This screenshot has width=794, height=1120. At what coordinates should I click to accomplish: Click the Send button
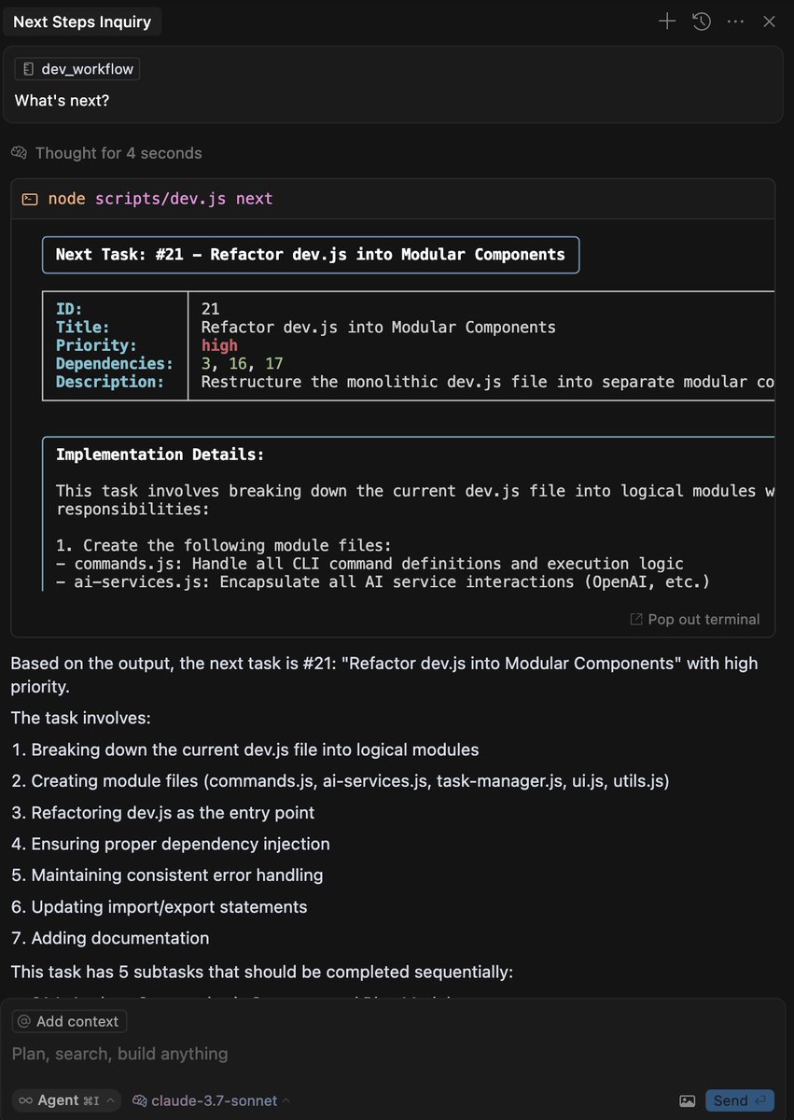[739, 1100]
